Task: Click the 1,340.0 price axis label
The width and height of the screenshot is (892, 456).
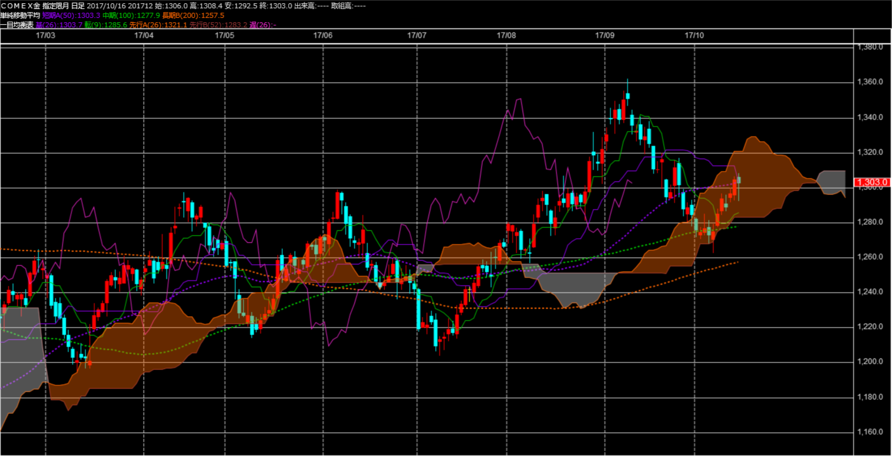Action: coord(870,117)
